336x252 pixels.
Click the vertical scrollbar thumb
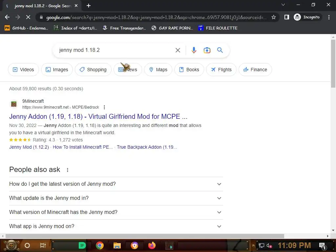click(333, 63)
